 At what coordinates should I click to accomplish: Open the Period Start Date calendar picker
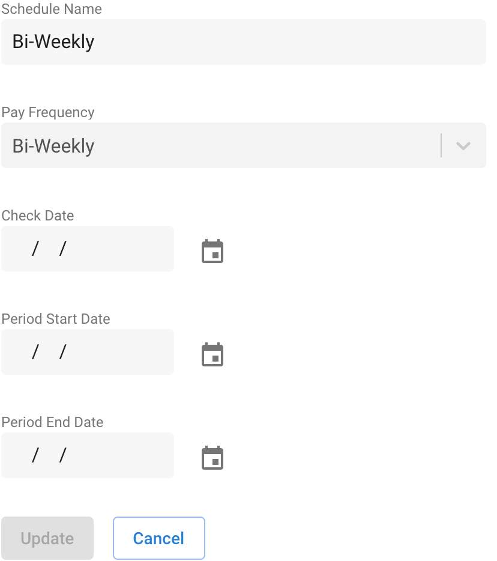[212, 354]
